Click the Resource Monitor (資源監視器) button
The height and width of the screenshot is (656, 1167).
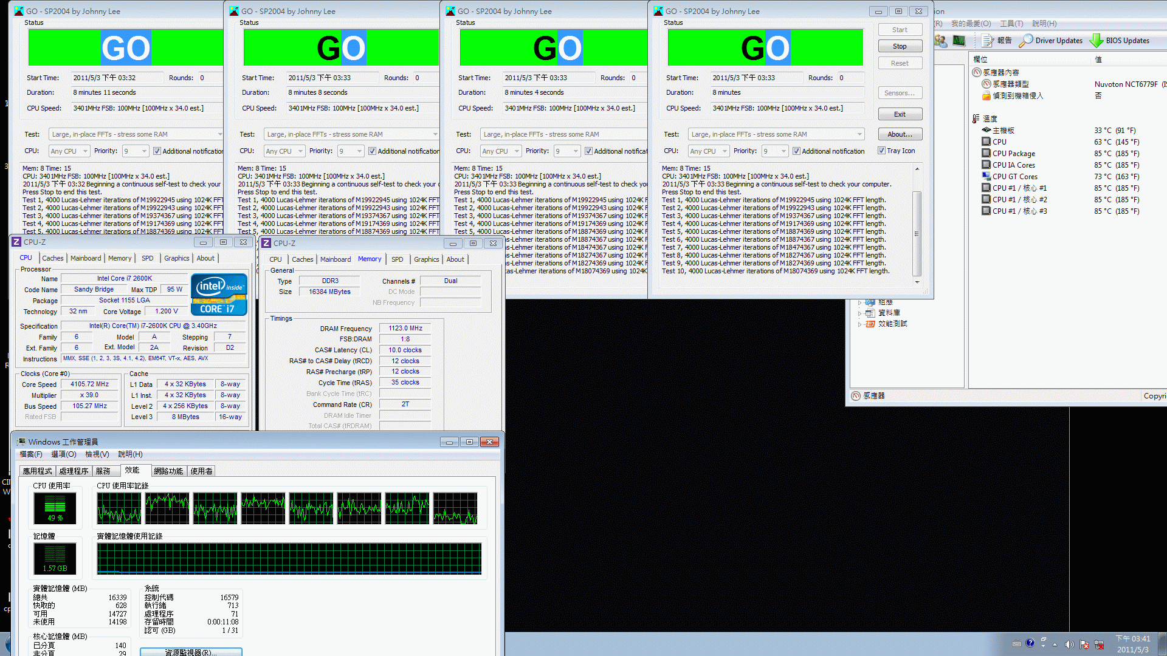pos(191,652)
